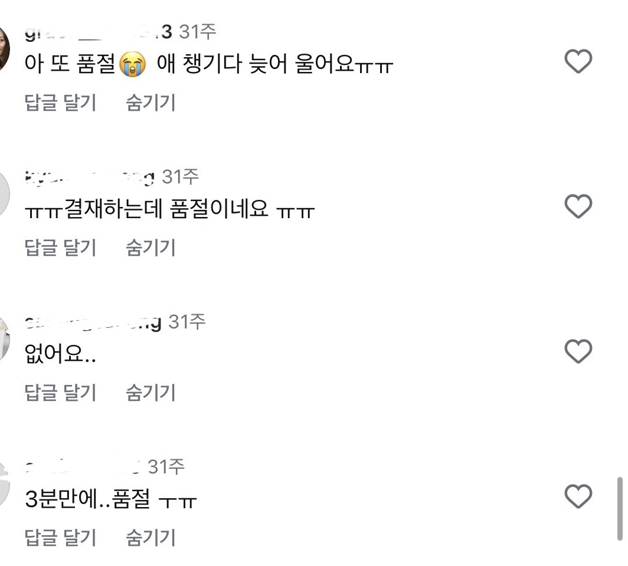Viewport: 628px width, 566px height.
Task: Like the "없어요.." comment
Action: (578, 352)
